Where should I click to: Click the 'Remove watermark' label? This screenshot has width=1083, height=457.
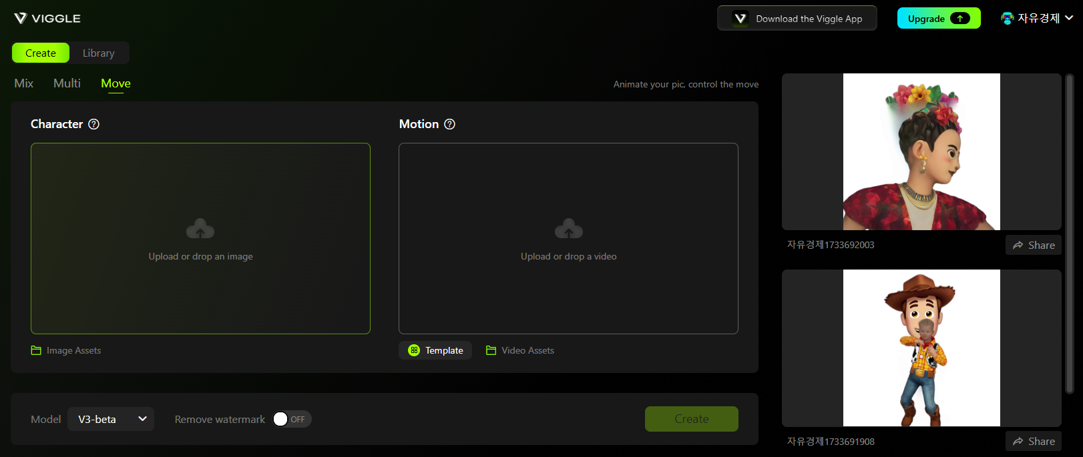[220, 419]
